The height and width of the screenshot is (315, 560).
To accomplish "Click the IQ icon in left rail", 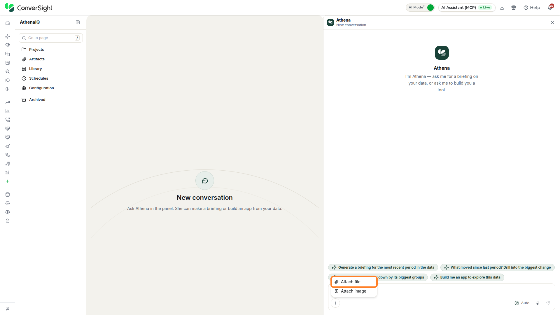I will point(8,80).
